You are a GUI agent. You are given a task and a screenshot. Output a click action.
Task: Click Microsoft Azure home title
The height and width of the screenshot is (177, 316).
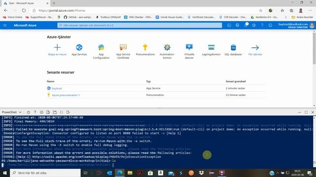(25, 25)
